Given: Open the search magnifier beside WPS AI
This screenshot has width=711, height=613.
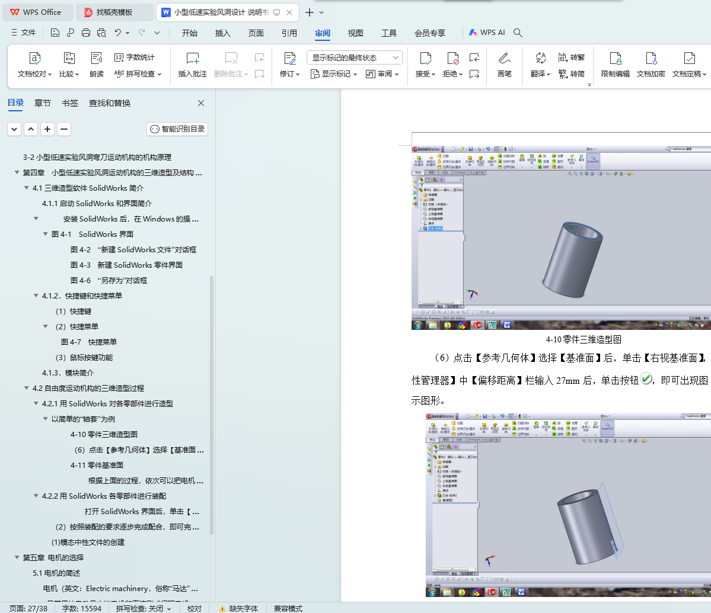Looking at the screenshot, I should (x=518, y=33).
